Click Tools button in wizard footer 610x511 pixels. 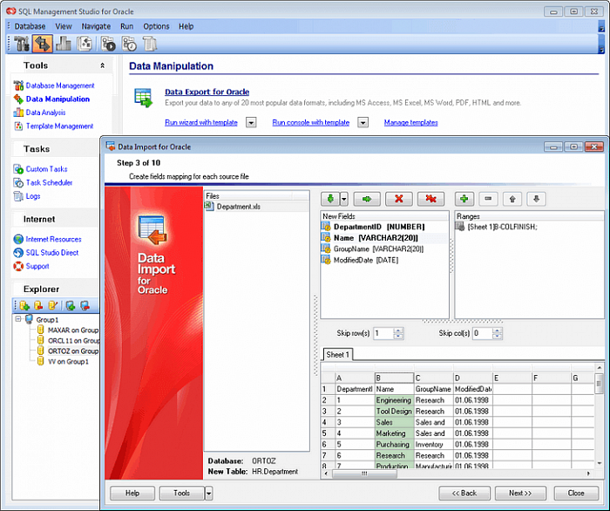[181, 493]
